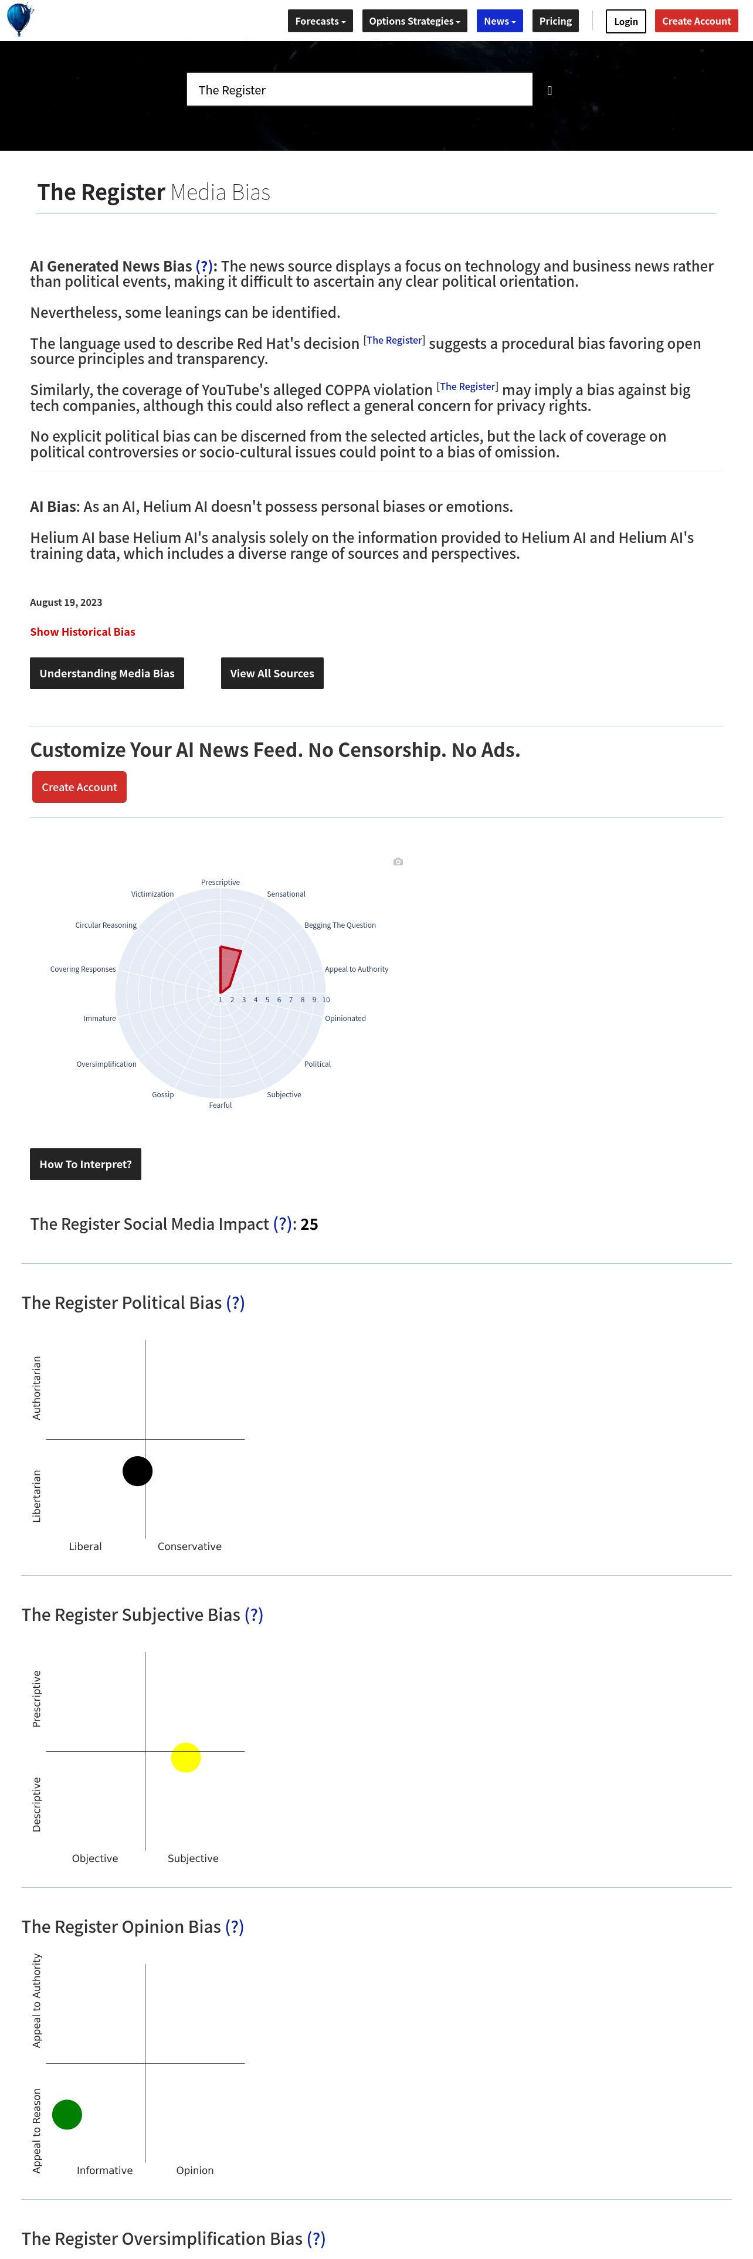Expand the Options Strategies dropdown
The height and width of the screenshot is (2259, 753).
point(414,21)
